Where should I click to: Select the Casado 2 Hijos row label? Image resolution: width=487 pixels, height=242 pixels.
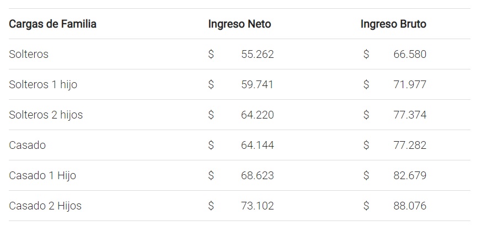click(45, 206)
